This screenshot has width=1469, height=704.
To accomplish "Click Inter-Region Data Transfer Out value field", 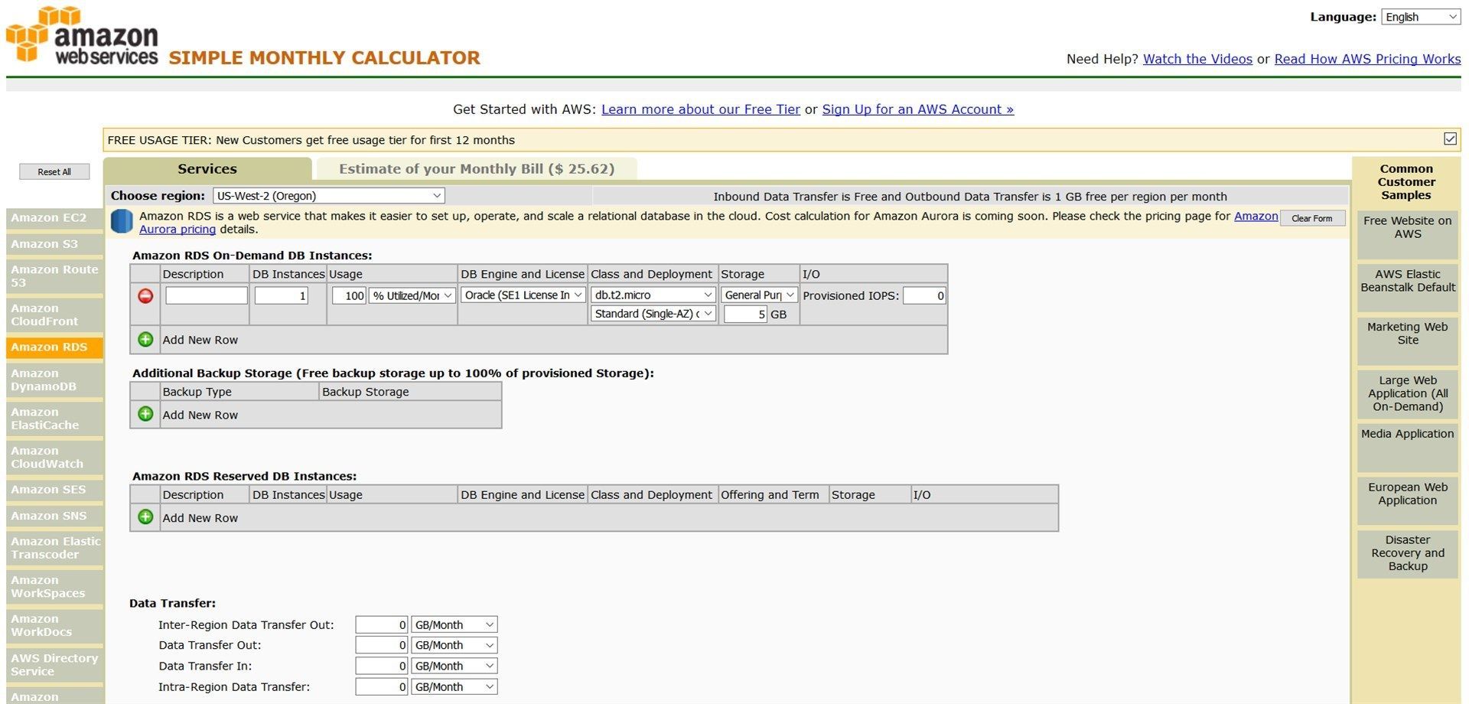I will pos(382,625).
